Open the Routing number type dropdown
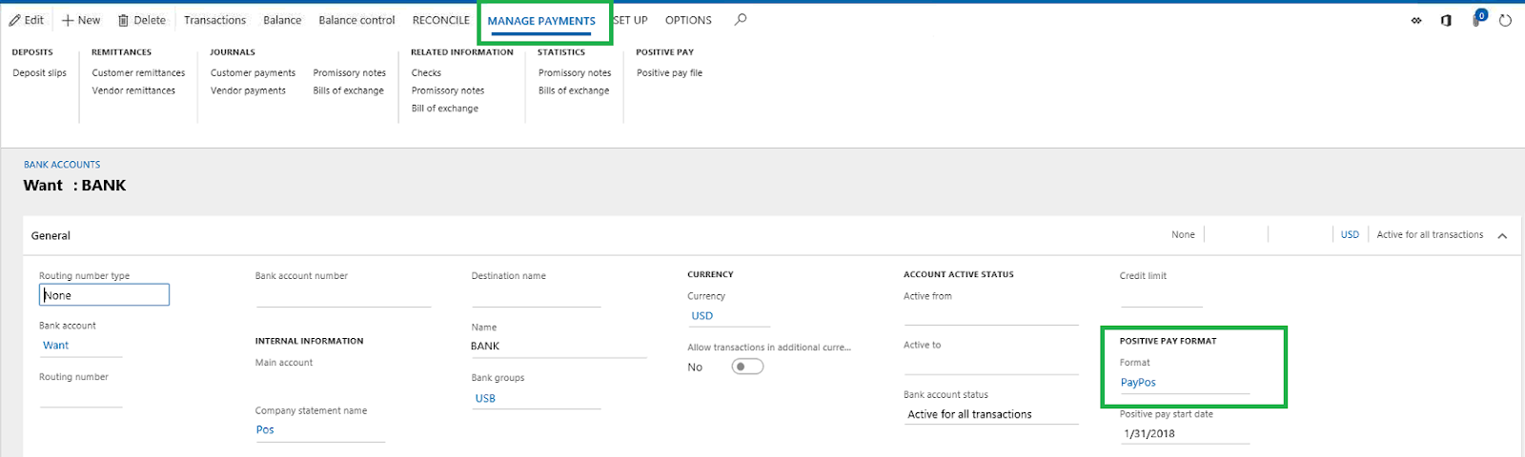Viewport: 1525px width, 457px height. point(104,295)
